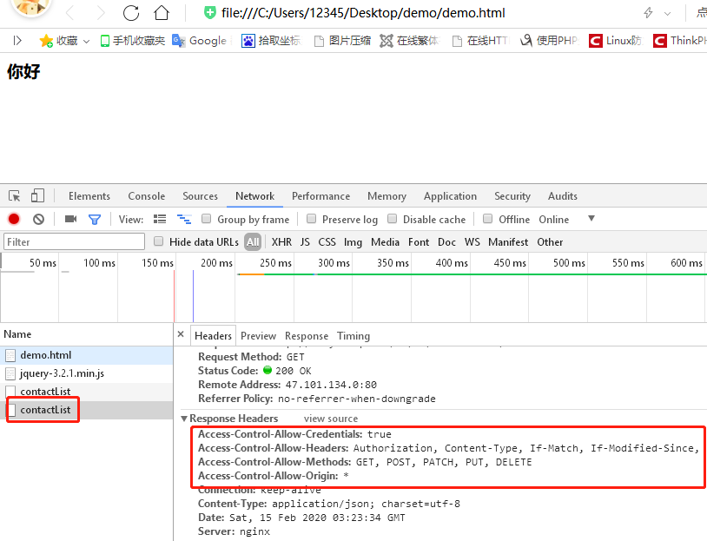
Task: Open the network request filter funnel
Action: click(96, 219)
